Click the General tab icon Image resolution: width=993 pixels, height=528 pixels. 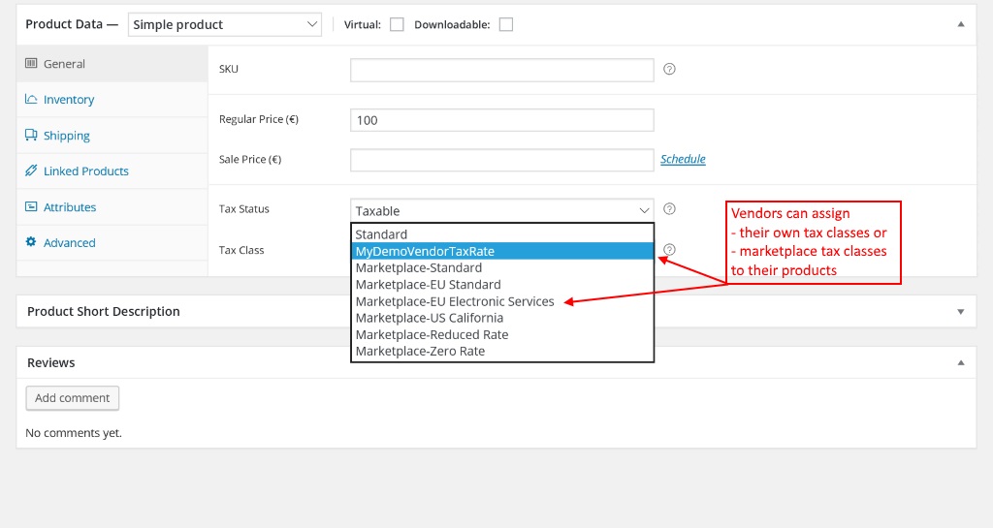point(30,63)
